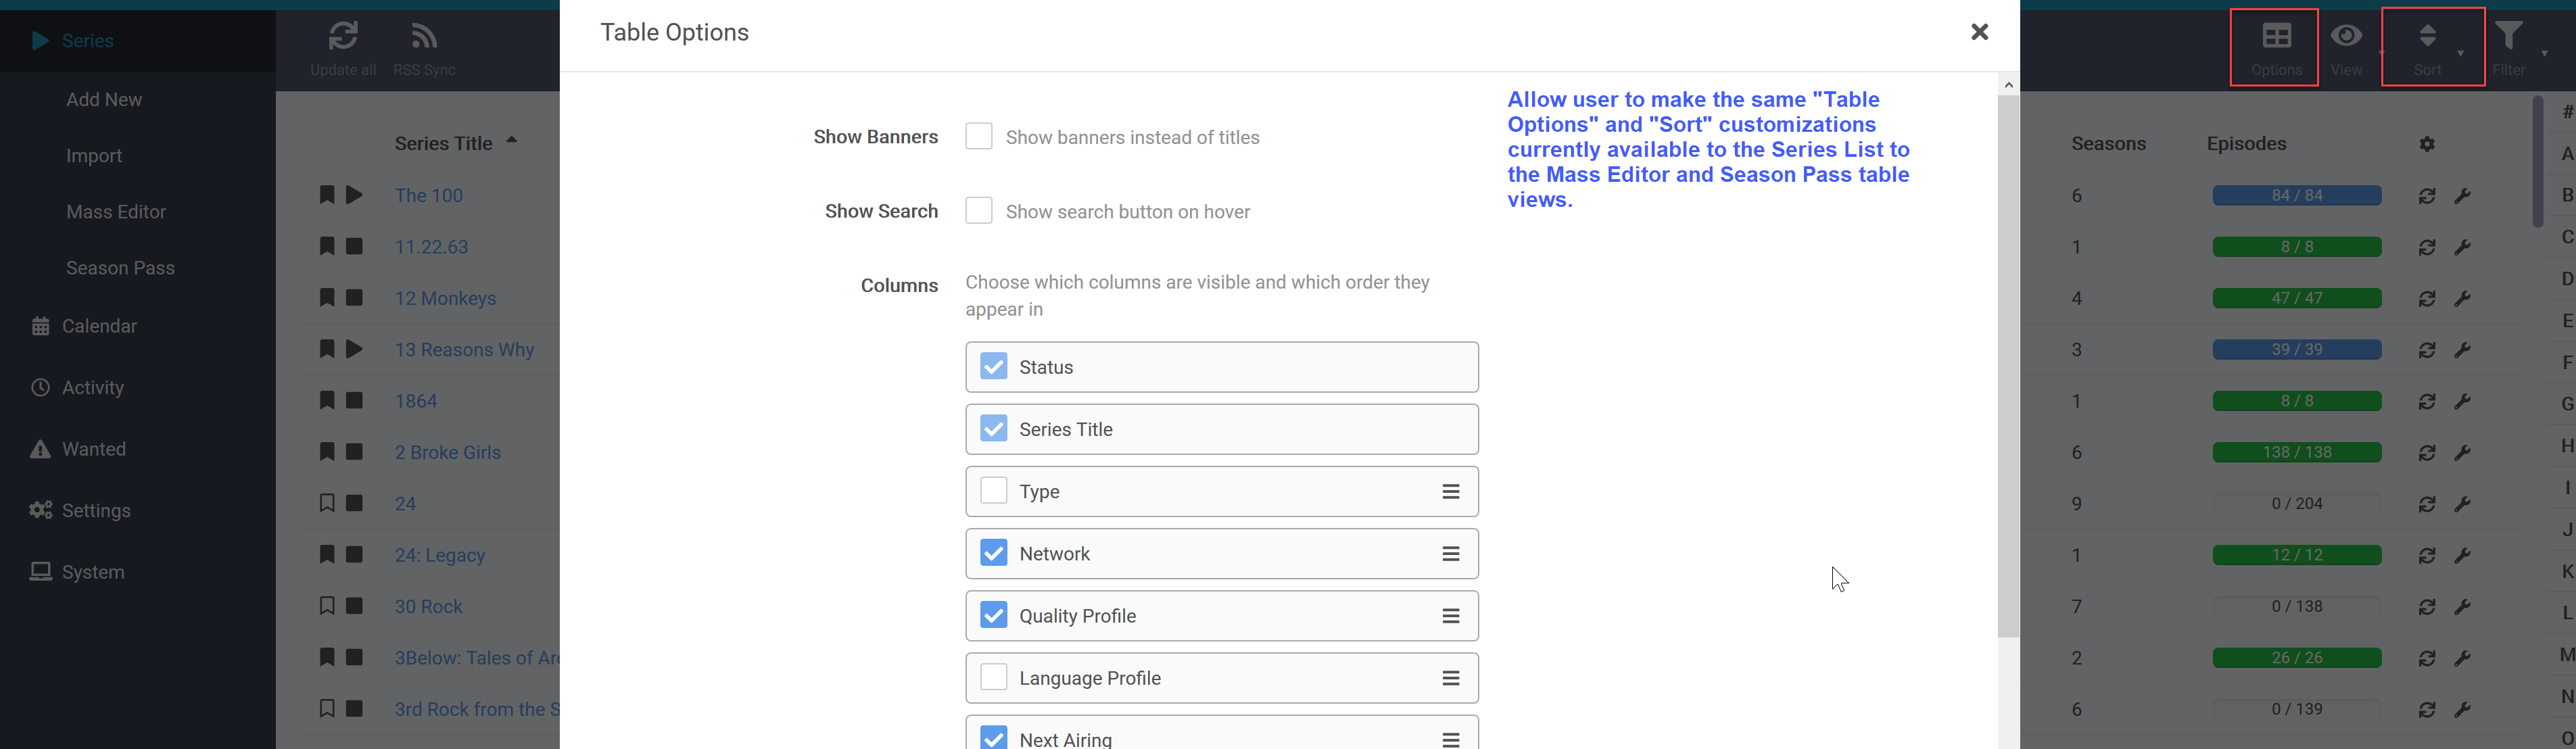Viewport: 2576px width, 749px height.
Task: Open the 11.22.63 series link
Action: (x=431, y=247)
